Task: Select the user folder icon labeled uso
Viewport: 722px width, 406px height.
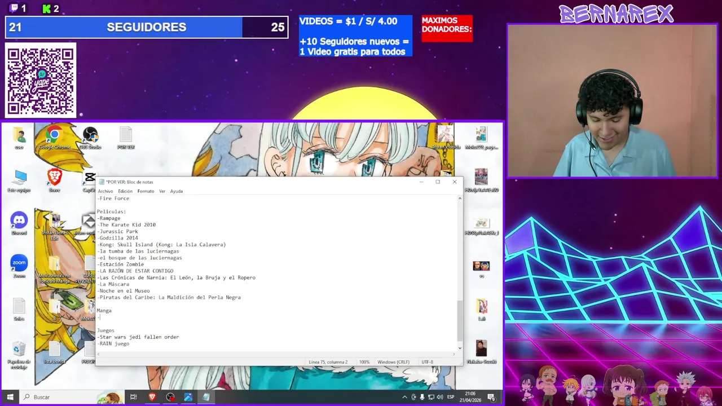Action: [19, 138]
